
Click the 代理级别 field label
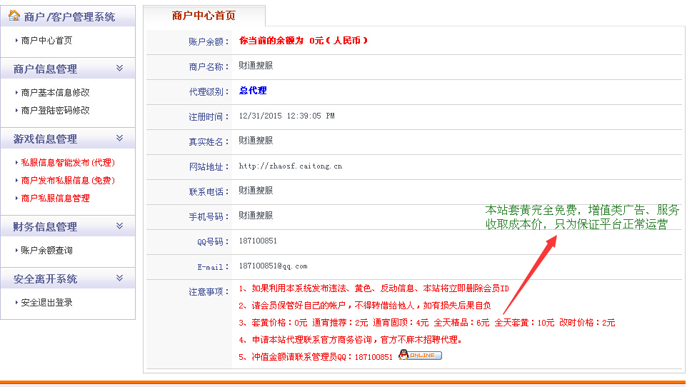coord(209,91)
